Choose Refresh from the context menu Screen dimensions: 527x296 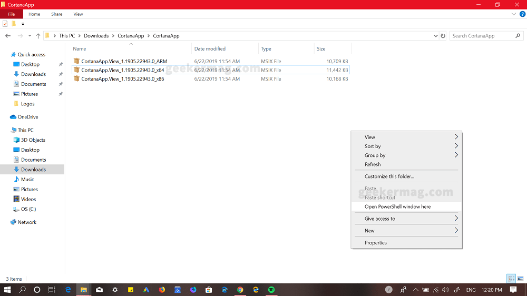tap(406, 164)
